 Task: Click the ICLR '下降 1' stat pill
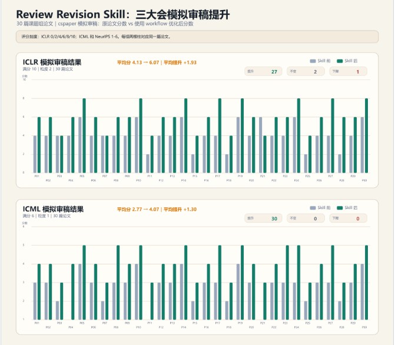pos(348,72)
